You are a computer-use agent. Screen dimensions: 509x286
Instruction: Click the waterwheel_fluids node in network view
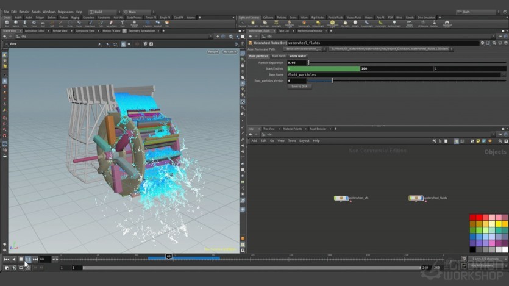tap(416, 198)
